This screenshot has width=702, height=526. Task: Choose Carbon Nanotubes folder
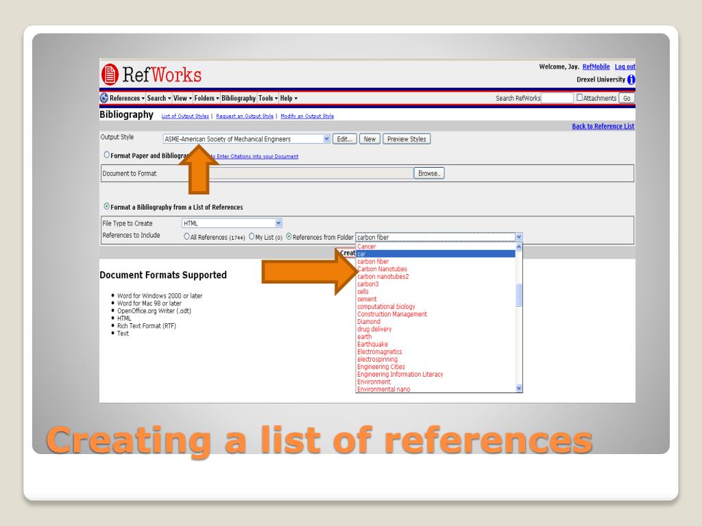435,269
